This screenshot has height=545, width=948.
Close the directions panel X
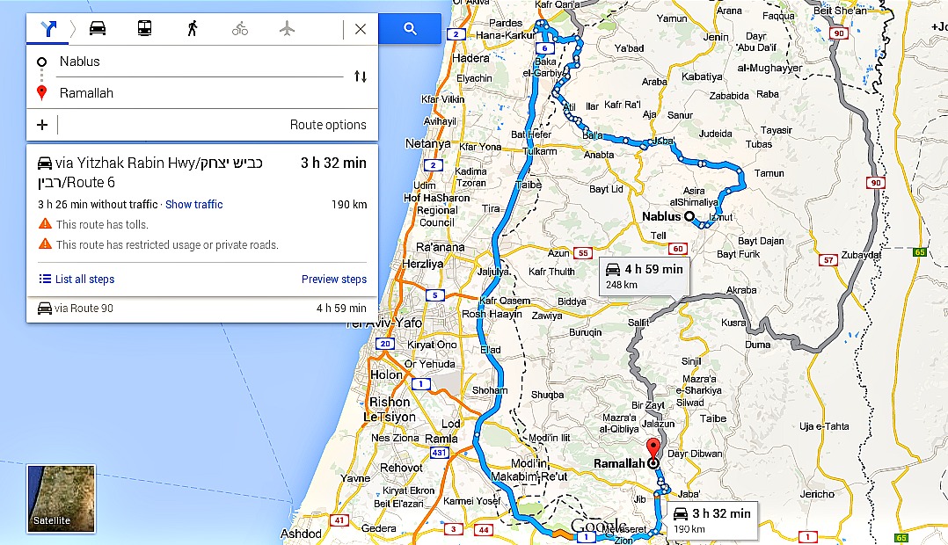[x=361, y=28]
